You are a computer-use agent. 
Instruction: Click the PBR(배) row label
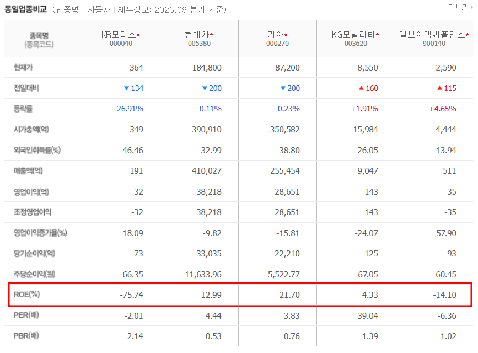[26, 336]
